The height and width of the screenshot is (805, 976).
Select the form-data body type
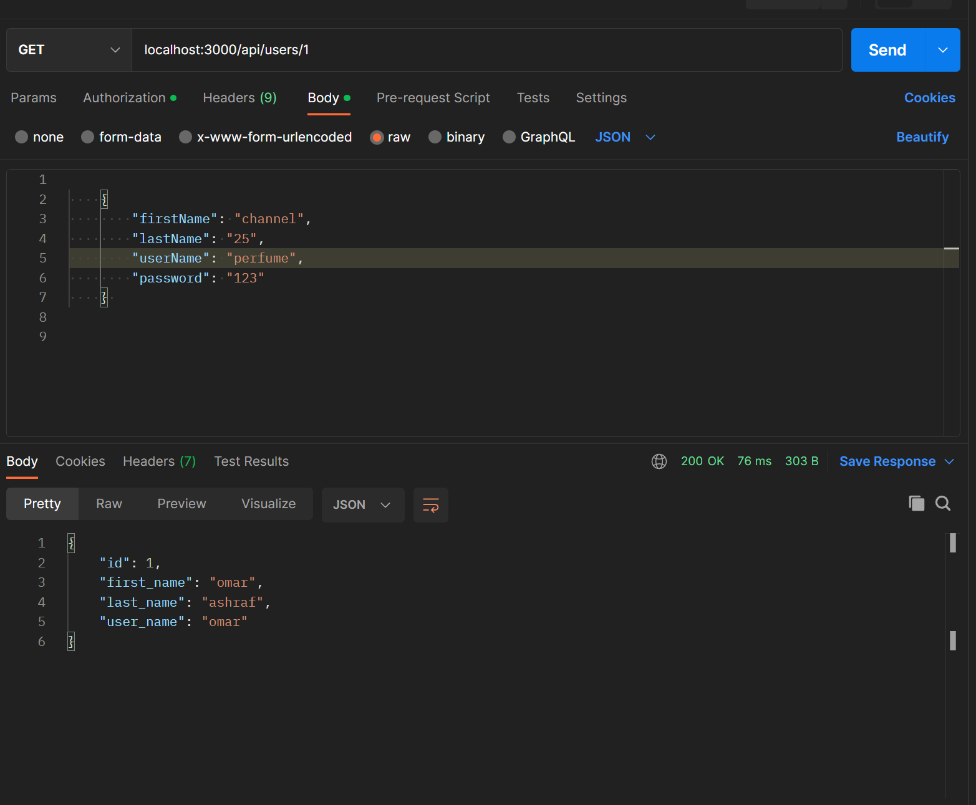[121, 137]
